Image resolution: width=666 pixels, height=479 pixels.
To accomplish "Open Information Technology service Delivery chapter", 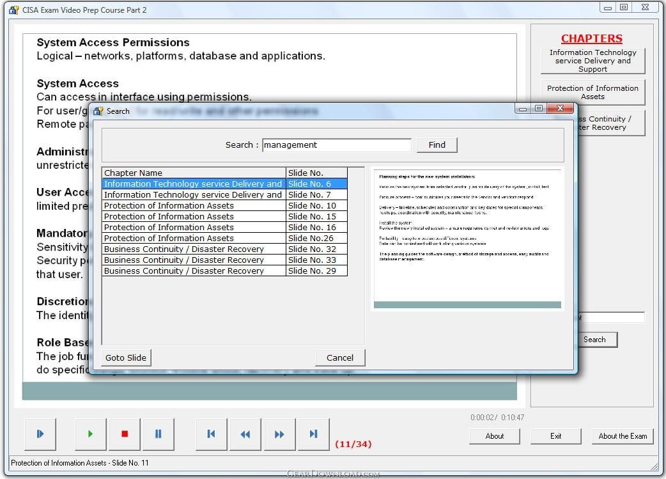I will coord(592,61).
